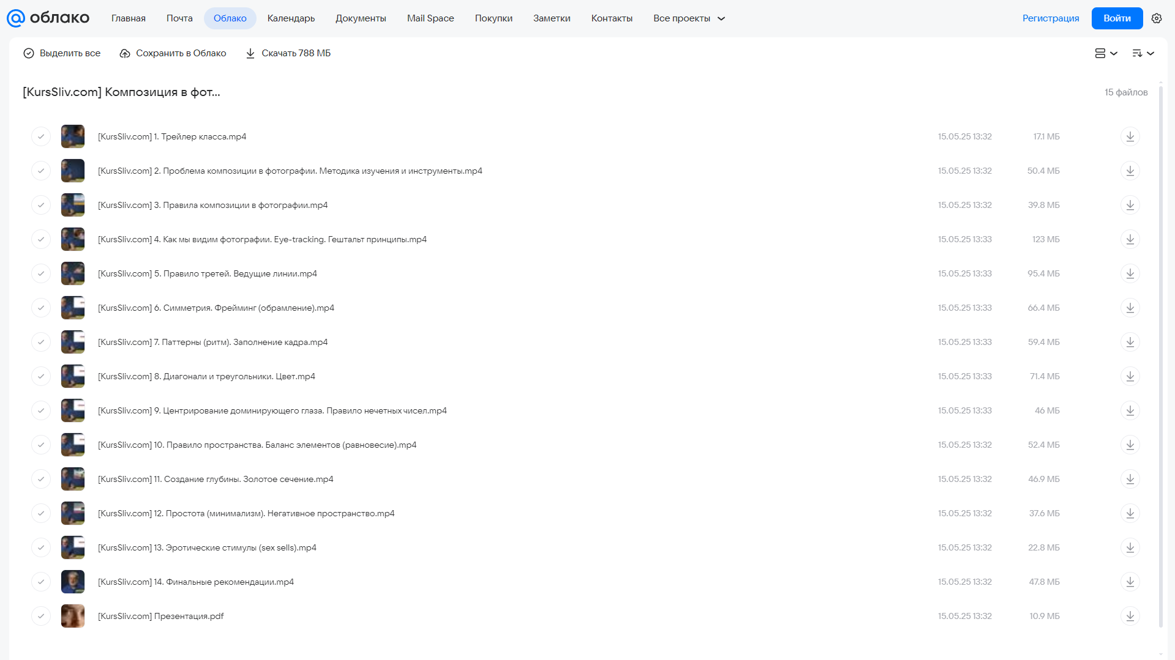Download the '1. Трейлер класса.mp4' file
Image resolution: width=1175 pixels, height=660 pixels.
[1130, 136]
